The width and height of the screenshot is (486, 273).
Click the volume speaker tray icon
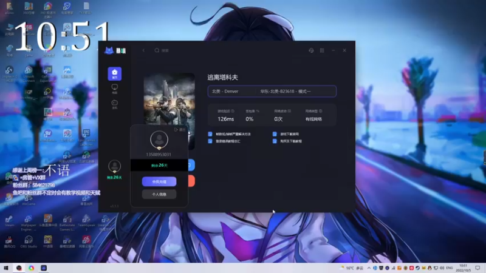(442, 268)
